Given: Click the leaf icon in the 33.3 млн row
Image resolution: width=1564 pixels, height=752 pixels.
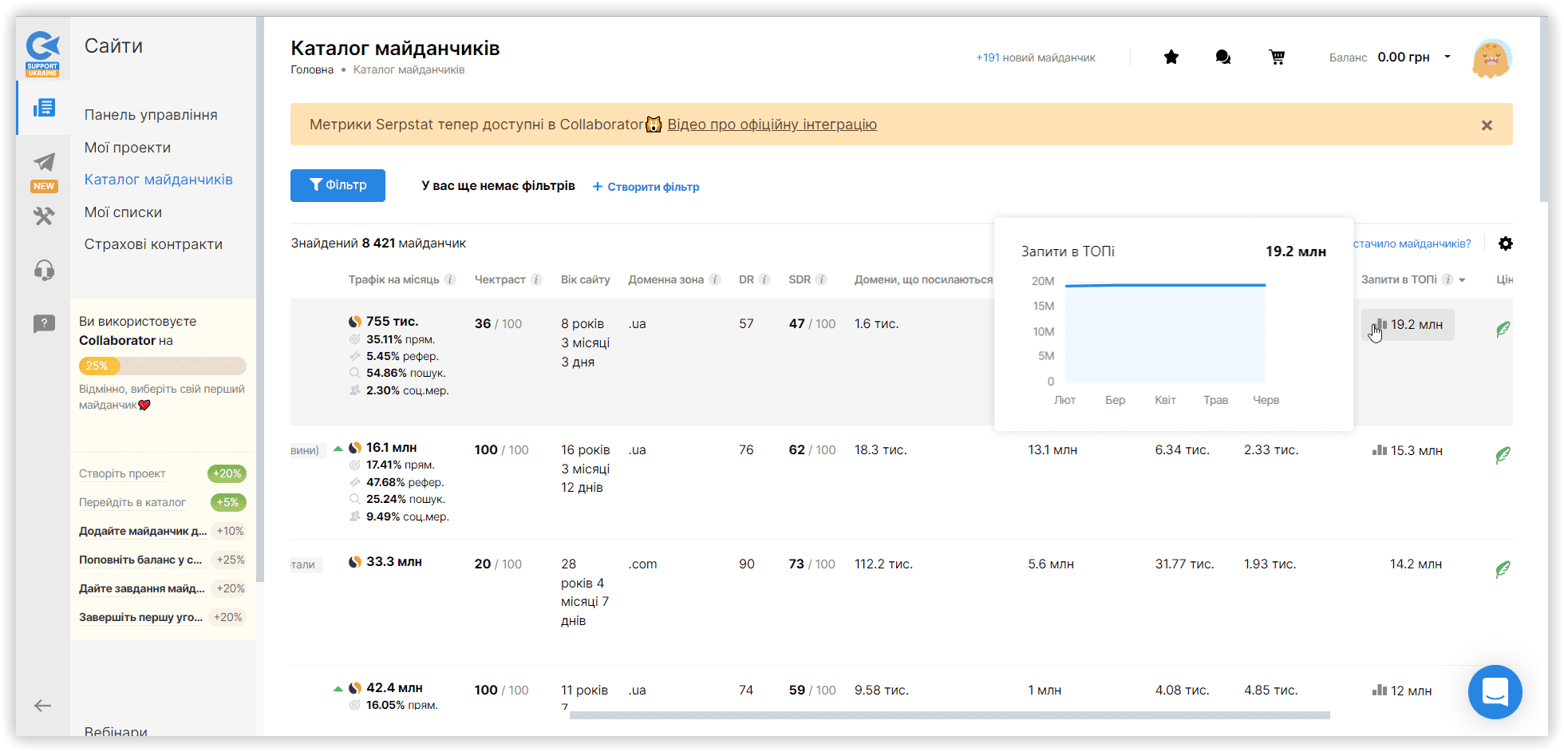Looking at the screenshot, I should 1503,569.
